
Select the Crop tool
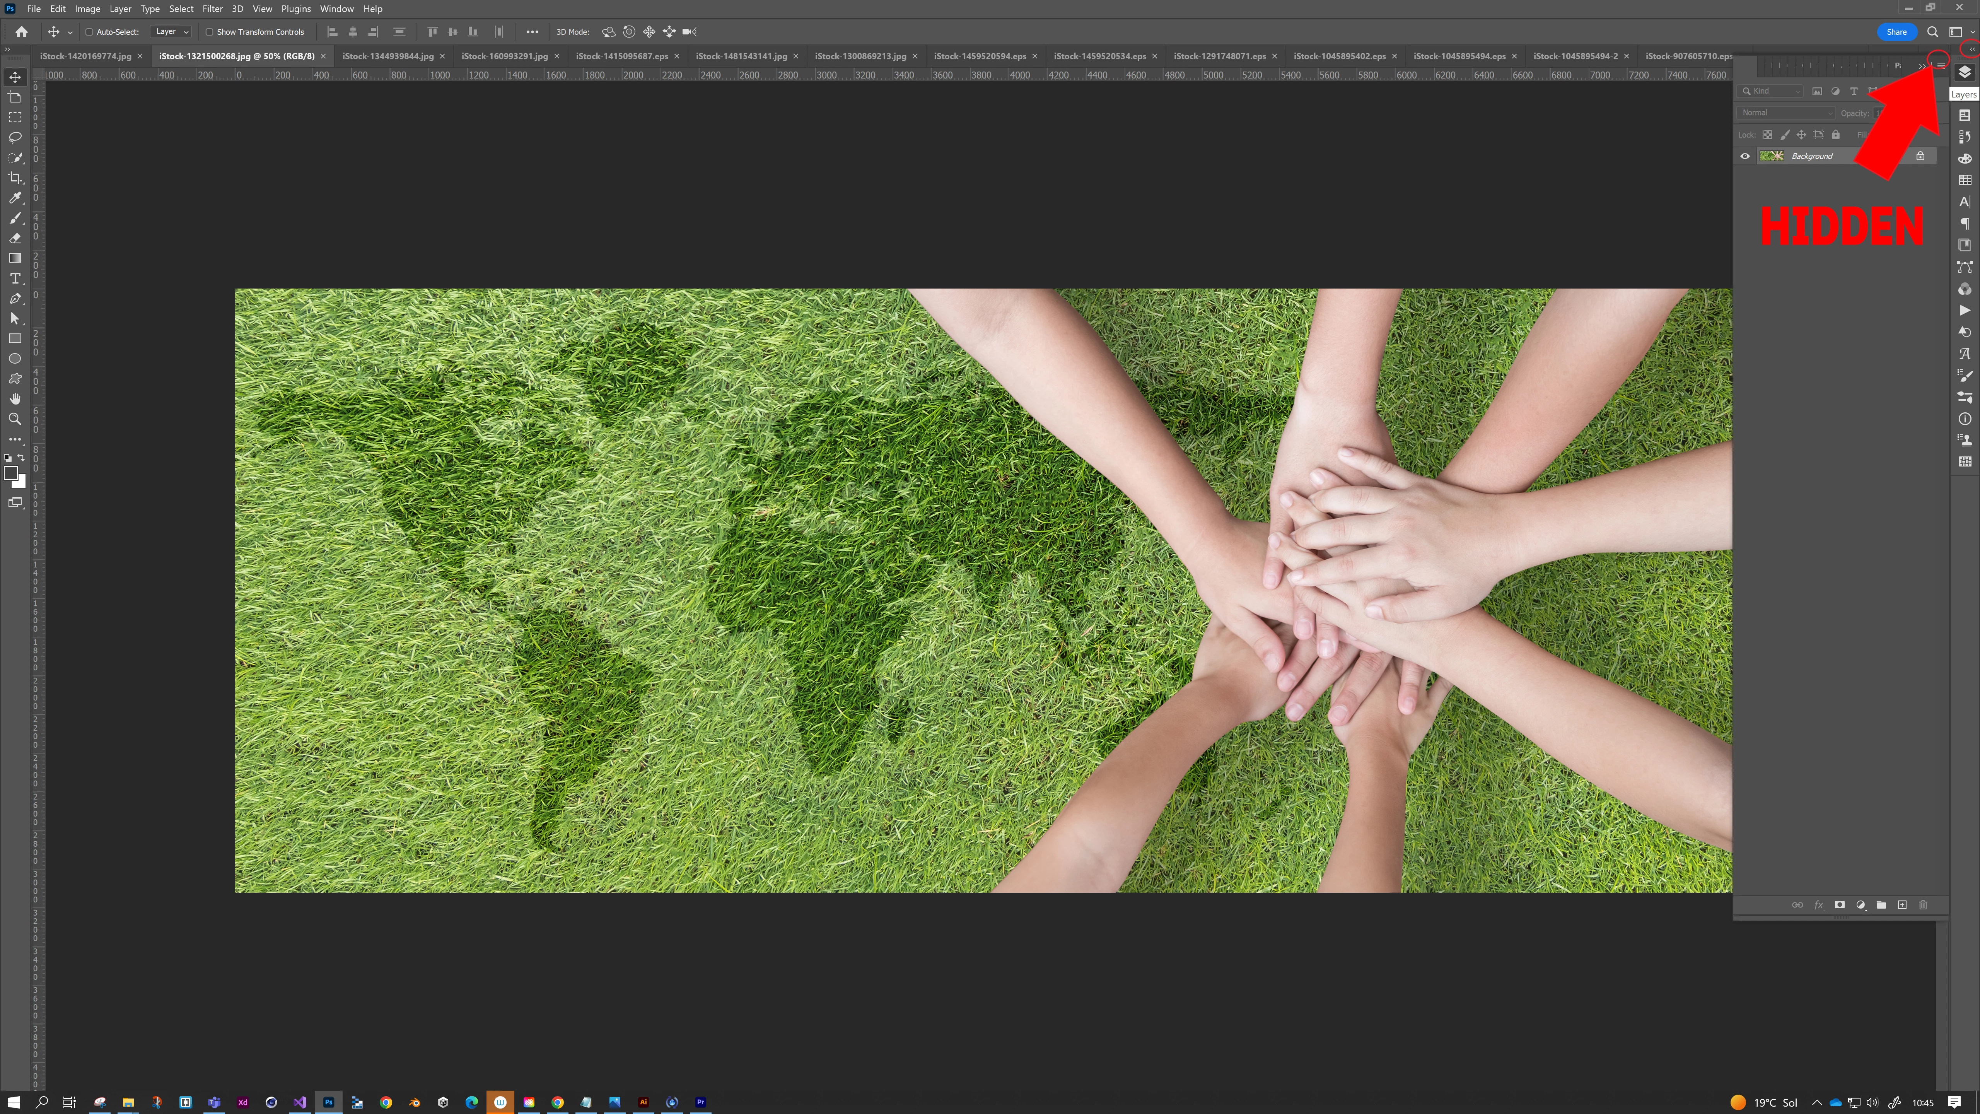15,178
